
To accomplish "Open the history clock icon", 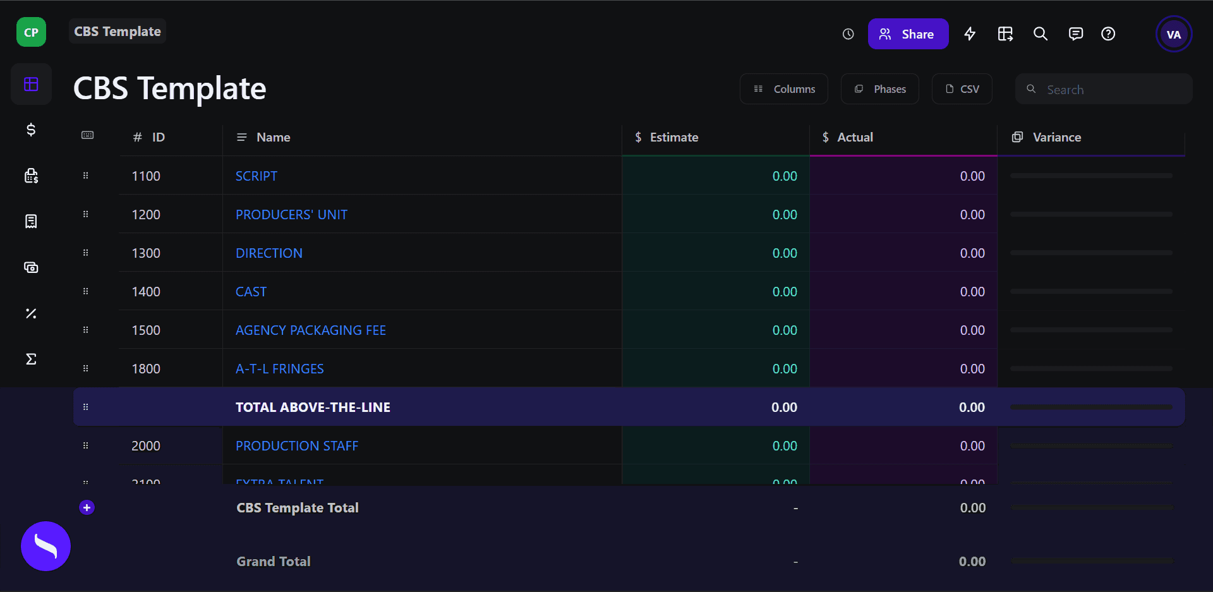I will click(848, 34).
